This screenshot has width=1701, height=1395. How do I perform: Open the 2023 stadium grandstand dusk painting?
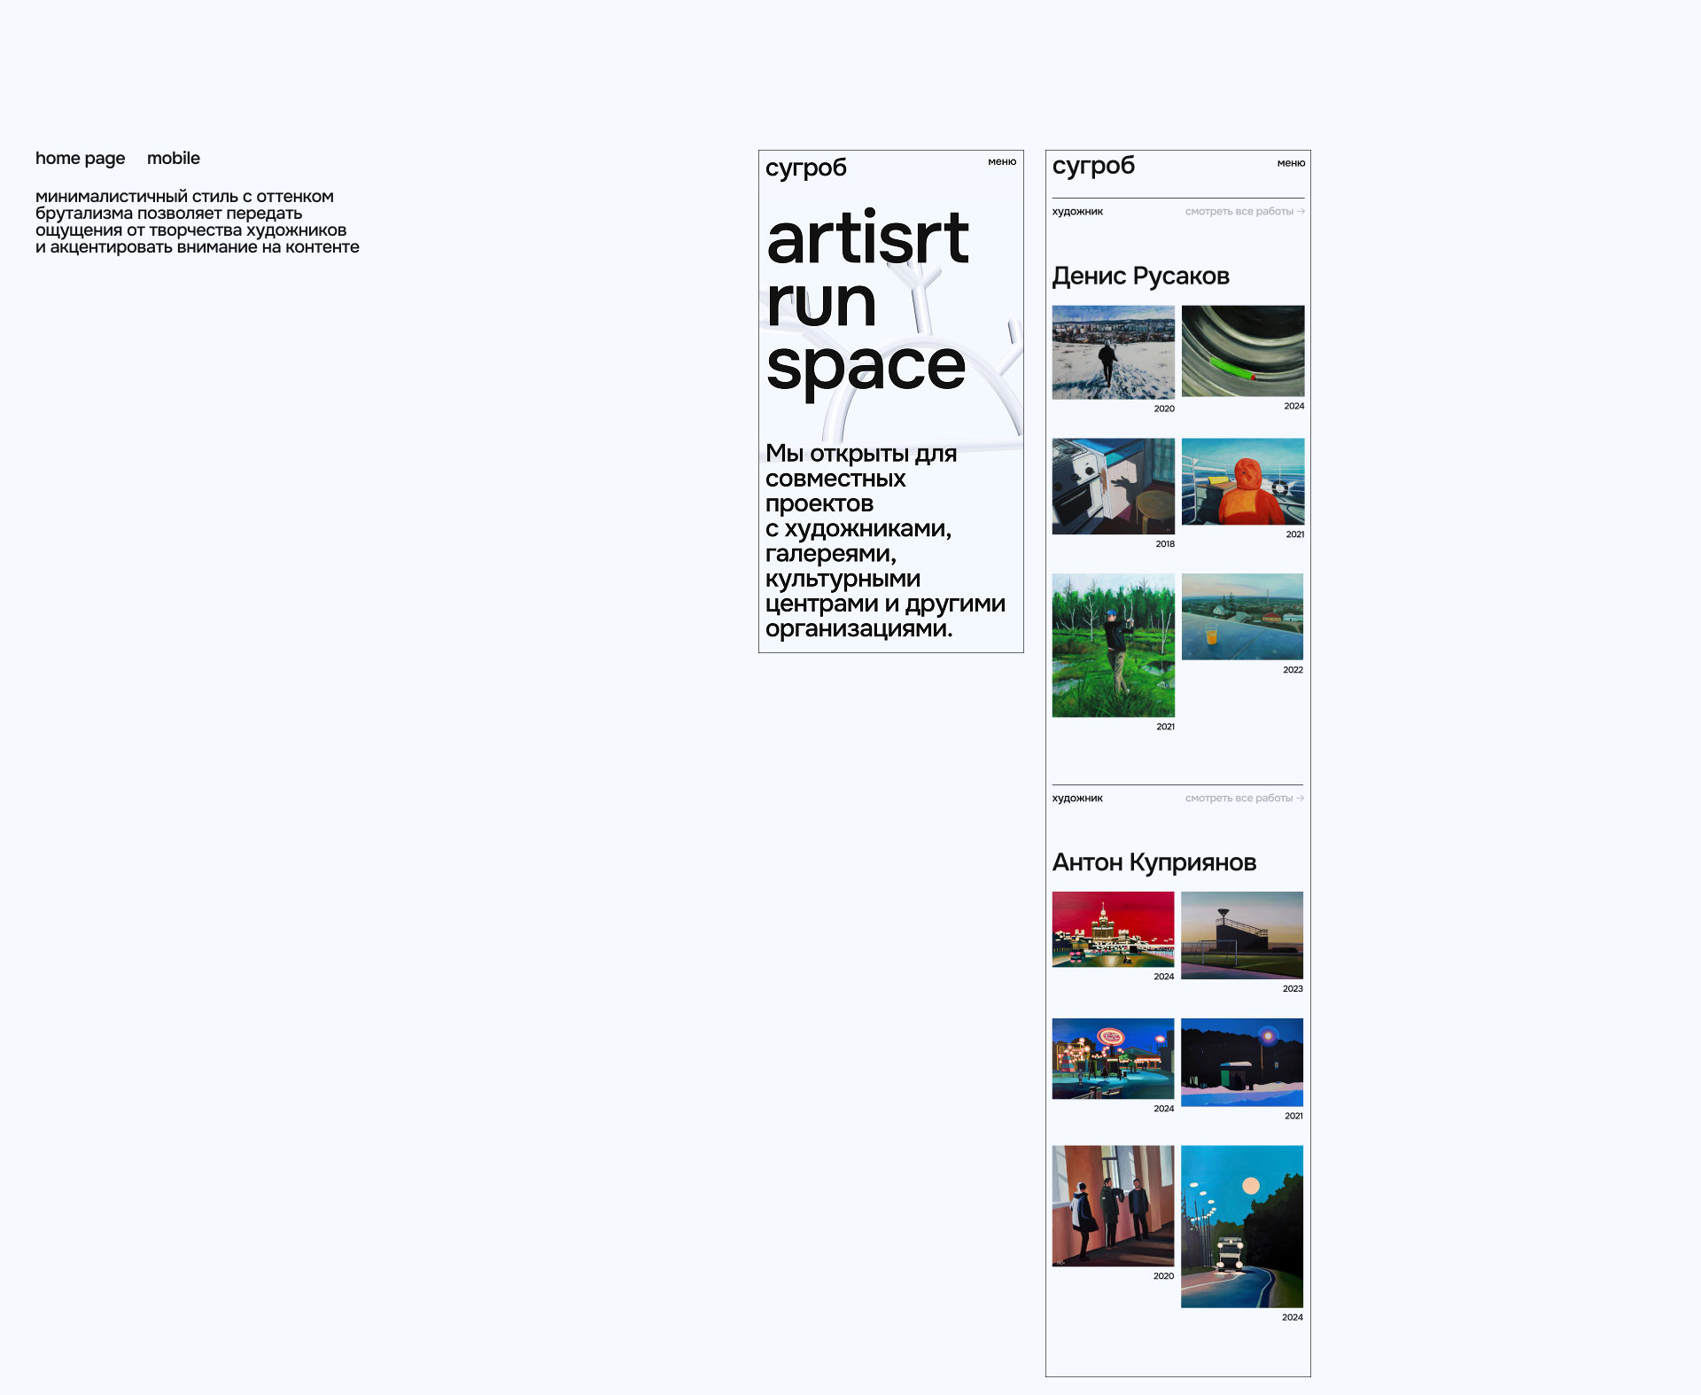[1241, 935]
